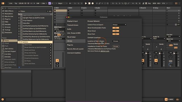
Task: Open User Library in browser Places
Action: coord(9,49)
